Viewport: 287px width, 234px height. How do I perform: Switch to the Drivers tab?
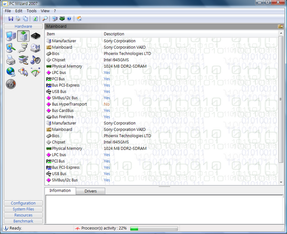click(90, 191)
